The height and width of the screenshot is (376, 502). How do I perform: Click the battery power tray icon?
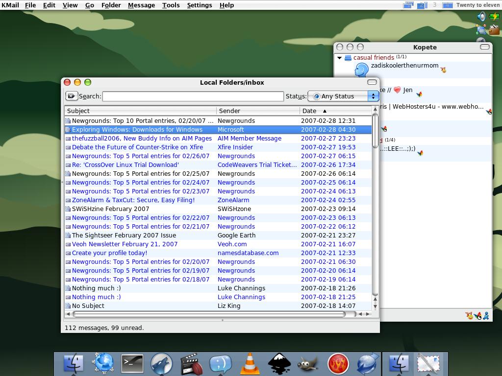coord(494,16)
